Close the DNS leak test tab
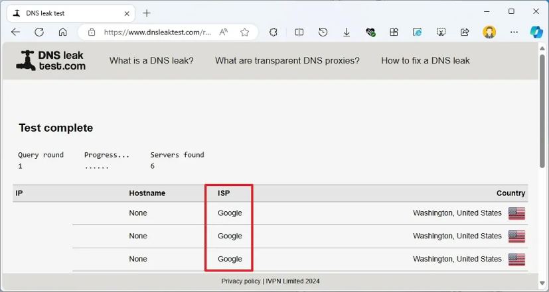This screenshot has width=549, height=292. (127, 14)
